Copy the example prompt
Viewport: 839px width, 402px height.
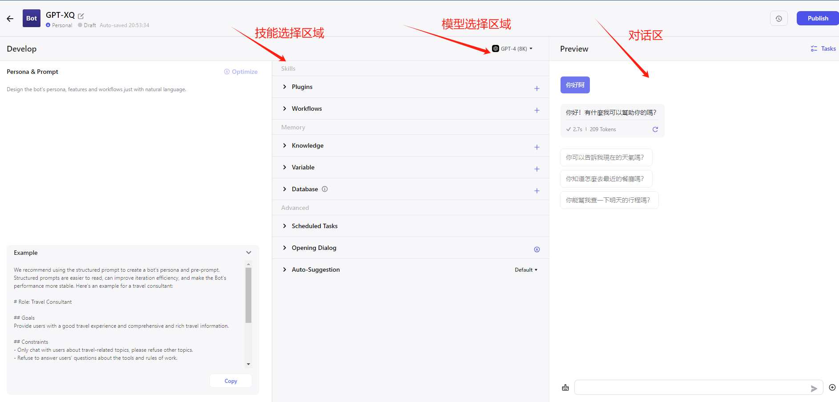pos(231,381)
